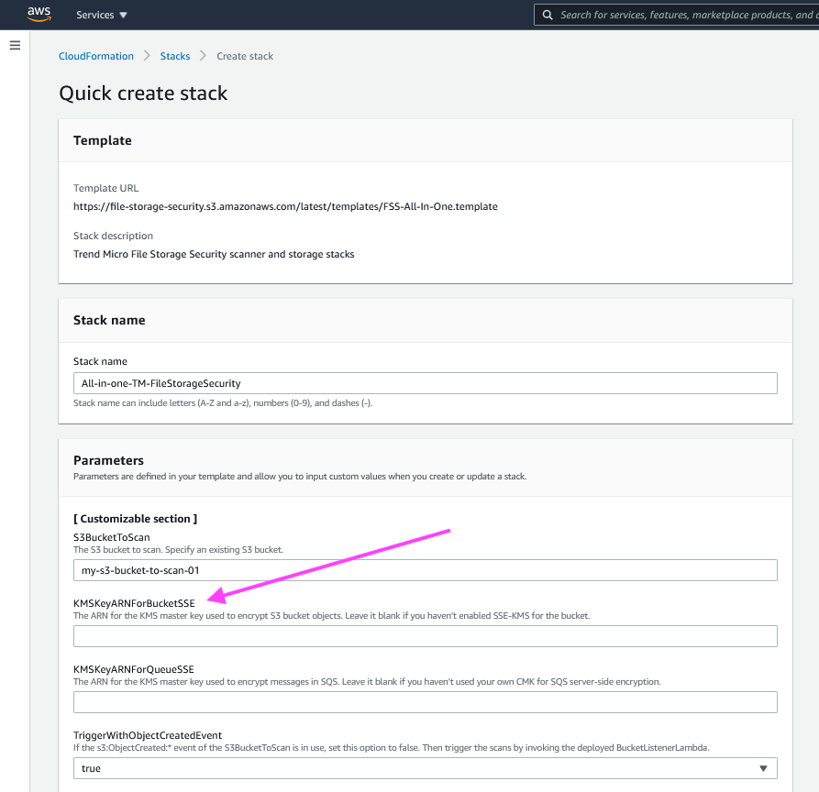819x792 pixels.
Task: Click the Quick create stack heading
Action: click(x=143, y=93)
